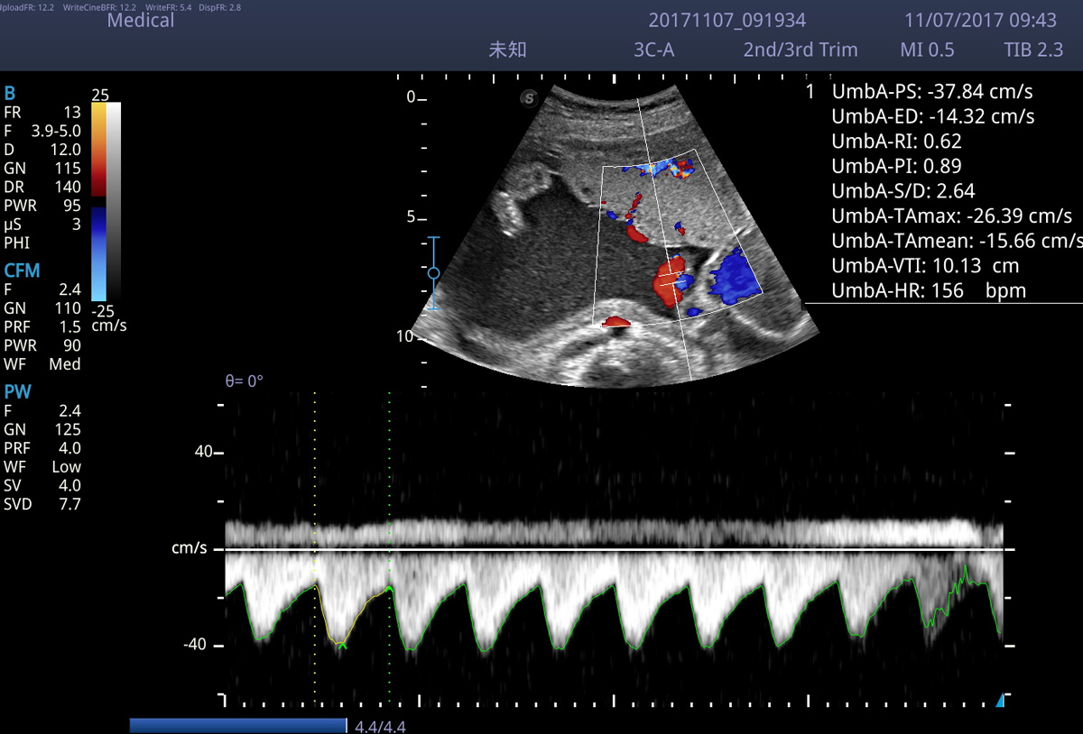Click the blue cine progress bar

click(x=238, y=726)
